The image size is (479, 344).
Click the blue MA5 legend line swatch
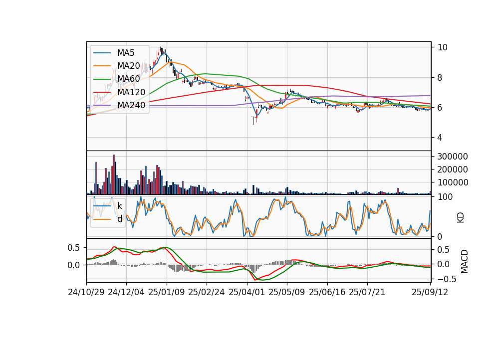tap(102, 53)
